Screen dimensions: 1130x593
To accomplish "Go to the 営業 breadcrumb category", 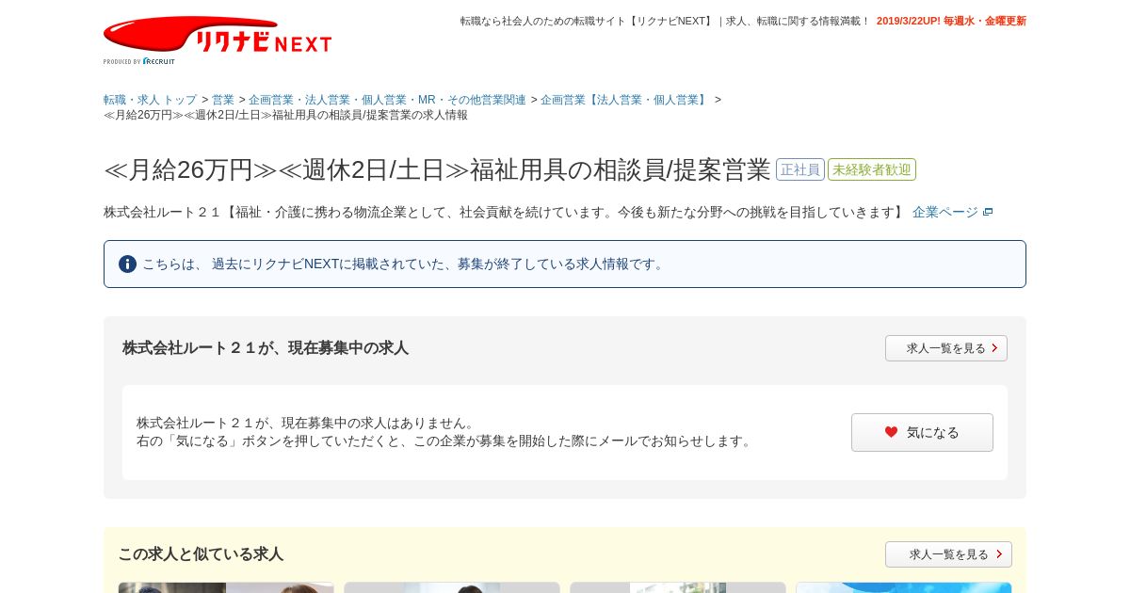I will pyautogui.click(x=223, y=100).
